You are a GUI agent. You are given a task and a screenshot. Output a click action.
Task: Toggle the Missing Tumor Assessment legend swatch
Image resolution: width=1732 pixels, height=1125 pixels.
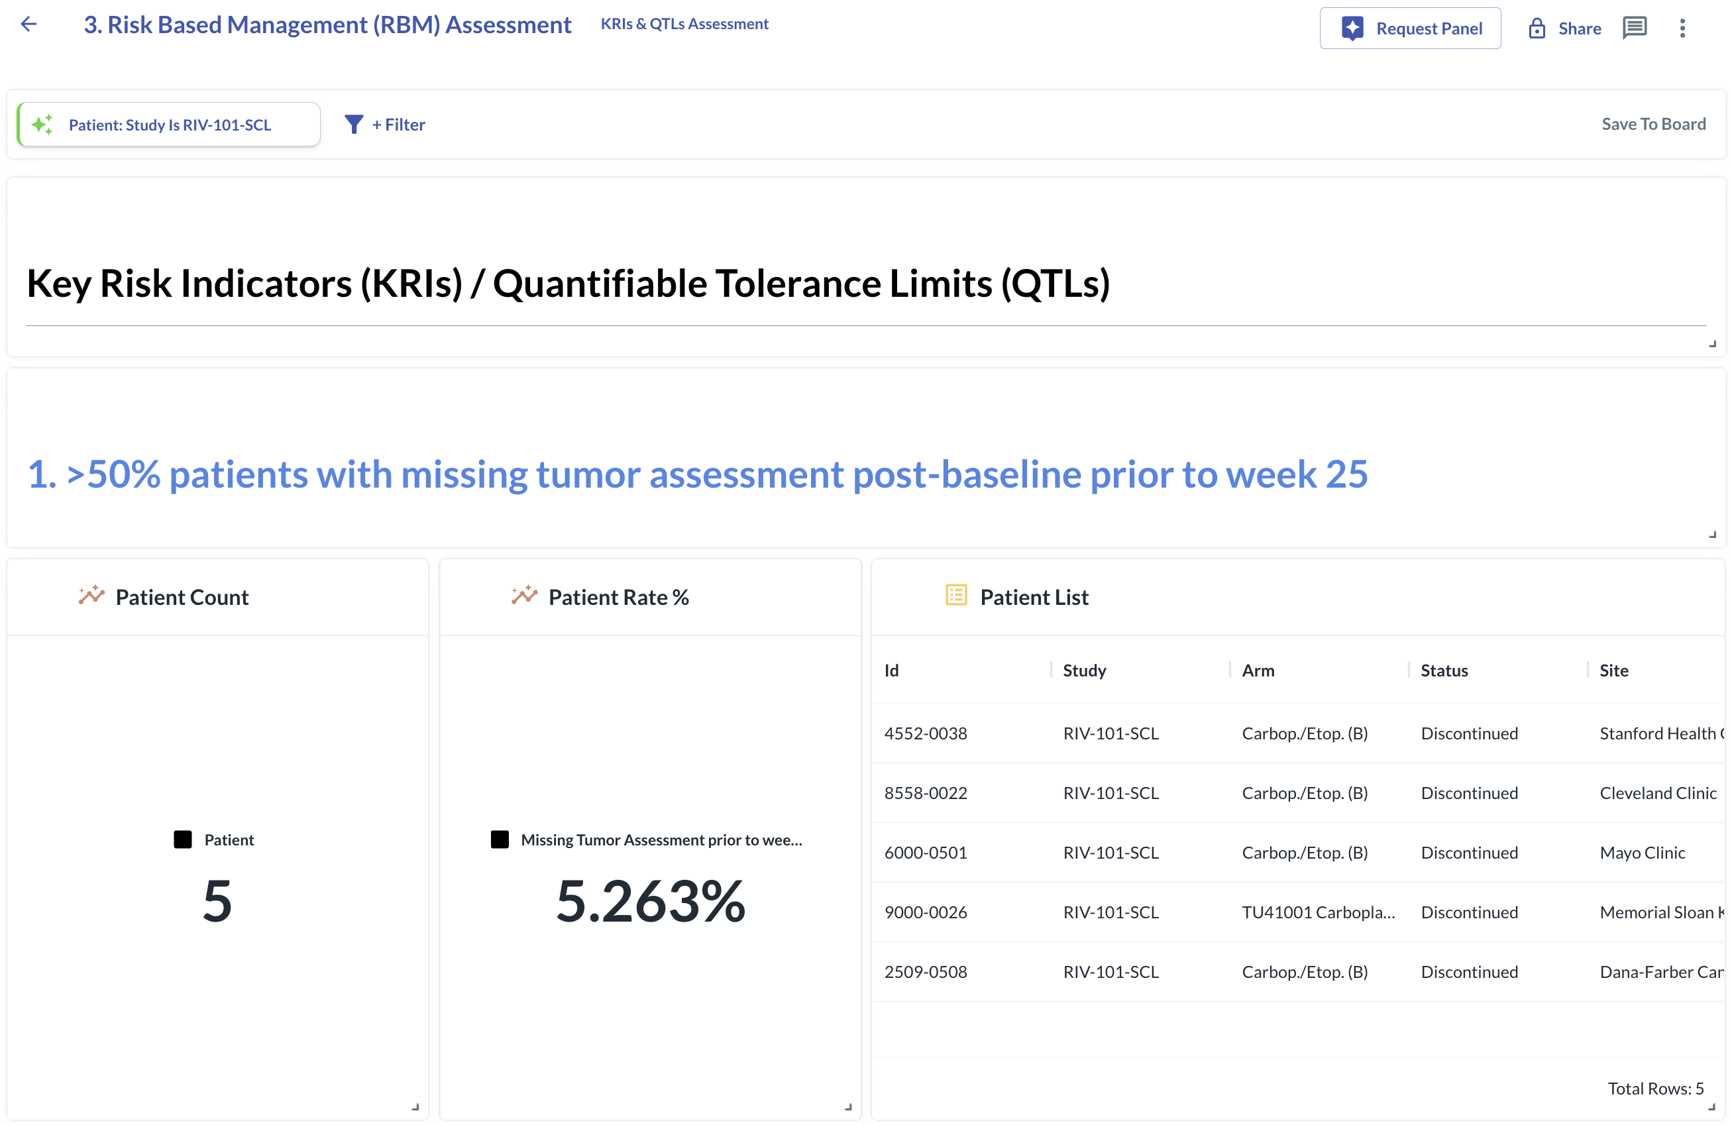click(x=499, y=839)
